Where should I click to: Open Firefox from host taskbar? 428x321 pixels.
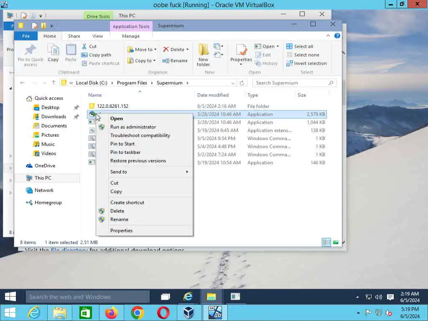click(111, 313)
